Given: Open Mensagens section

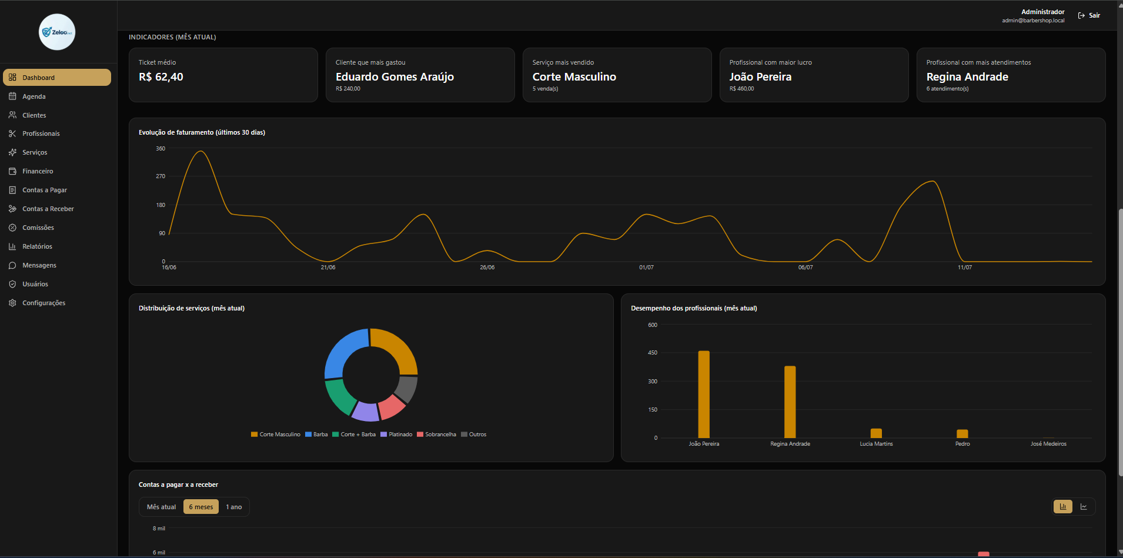Looking at the screenshot, I should (57, 265).
